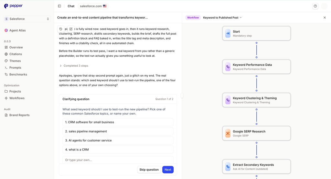The width and height of the screenshot is (331, 179).
Task: Click the Chat header label
Action: (x=71, y=6)
